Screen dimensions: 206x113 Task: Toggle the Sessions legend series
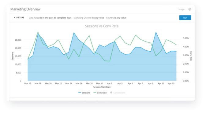[x=84, y=93]
